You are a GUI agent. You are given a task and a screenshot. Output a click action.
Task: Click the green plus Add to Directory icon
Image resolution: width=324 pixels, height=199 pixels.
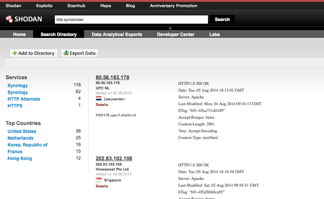(15, 53)
